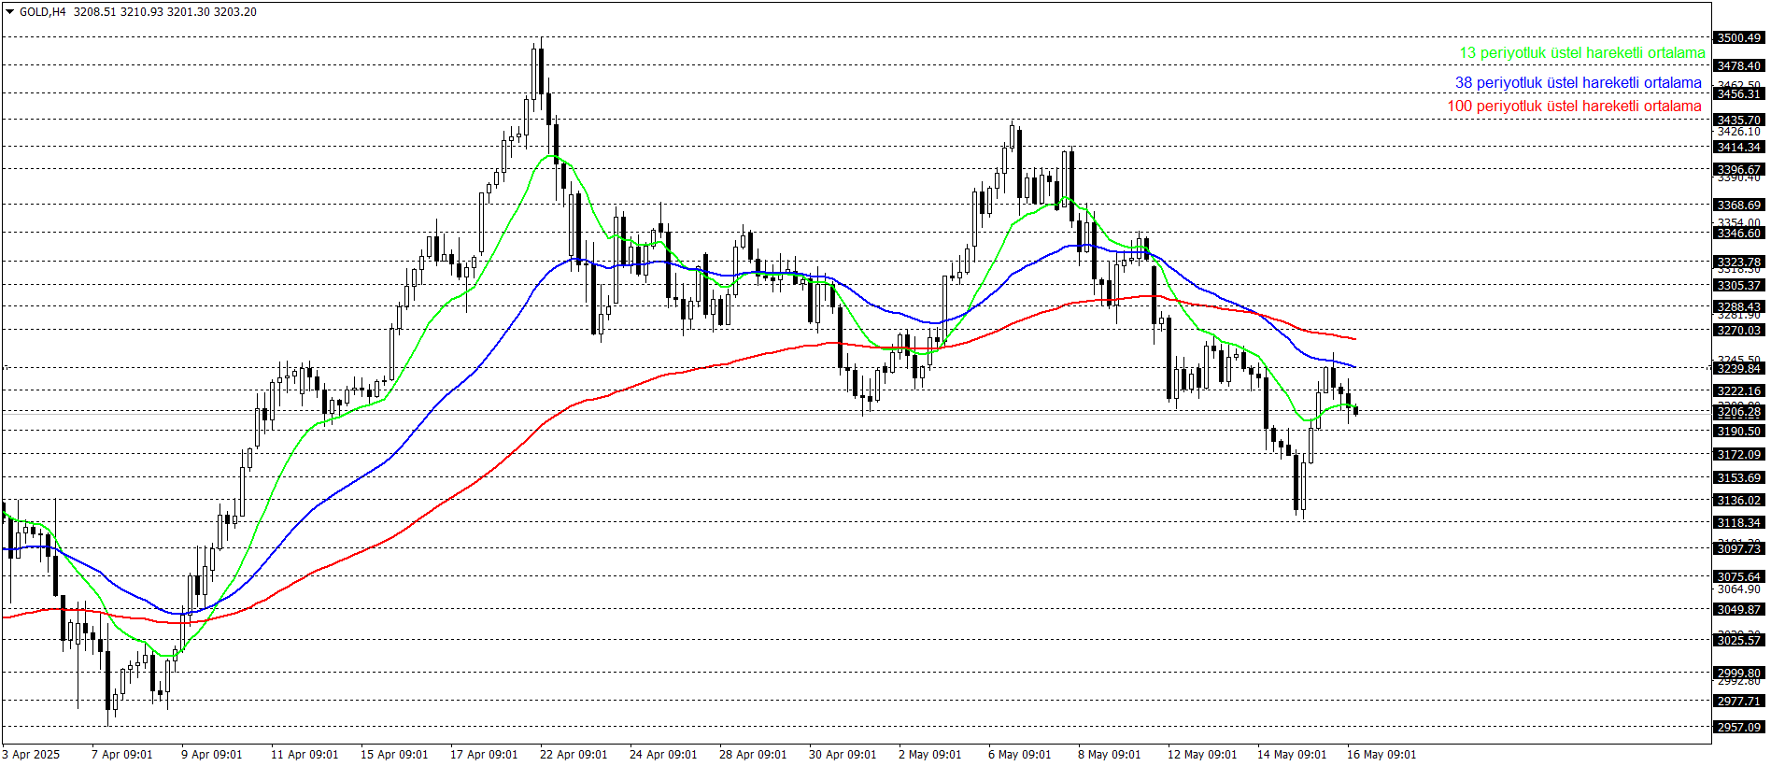Image resolution: width=1771 pixels, height=766 pixels.
Task: Click the 3190.50 price level label
Action: tap(1739, 432)
